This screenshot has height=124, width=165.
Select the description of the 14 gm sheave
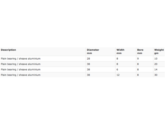[x=21, y=69]
